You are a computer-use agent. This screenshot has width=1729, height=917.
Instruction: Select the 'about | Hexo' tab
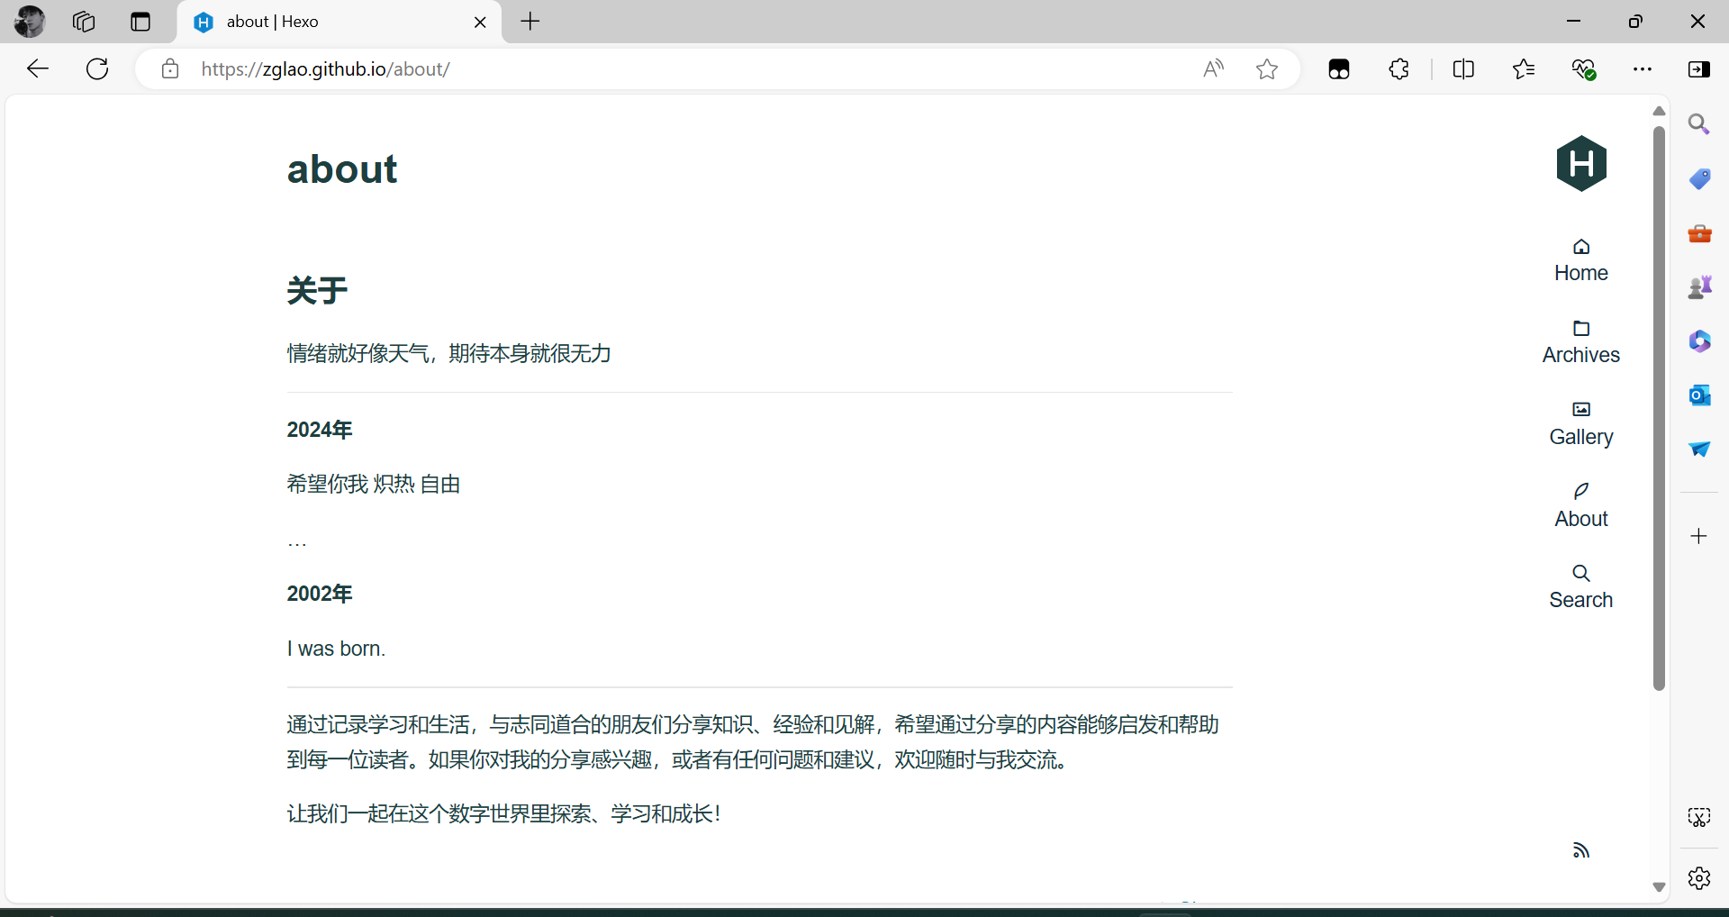(x=339, y=22)
